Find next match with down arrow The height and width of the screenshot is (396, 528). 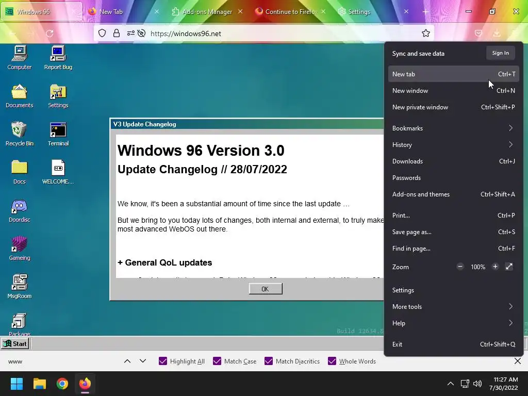pos(143,361)
